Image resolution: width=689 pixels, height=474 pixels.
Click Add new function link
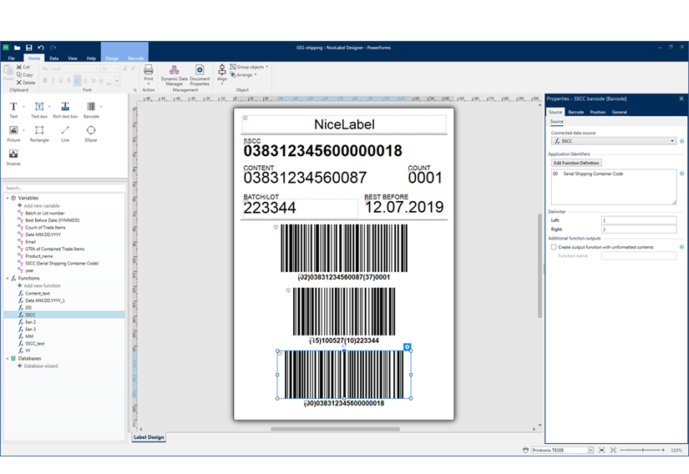coord(38,285)
